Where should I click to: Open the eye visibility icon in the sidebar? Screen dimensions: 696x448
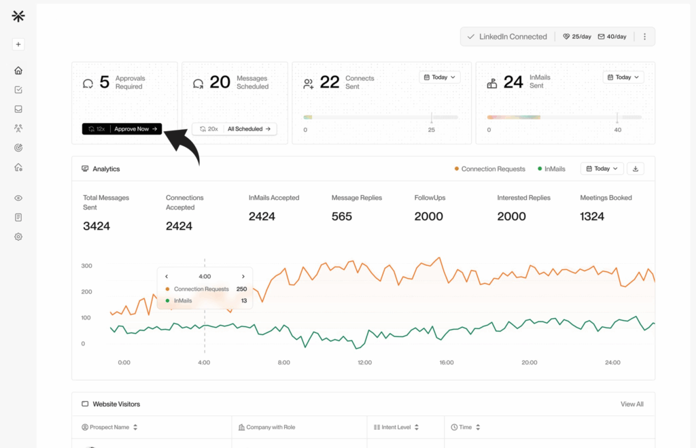(18, 197)
